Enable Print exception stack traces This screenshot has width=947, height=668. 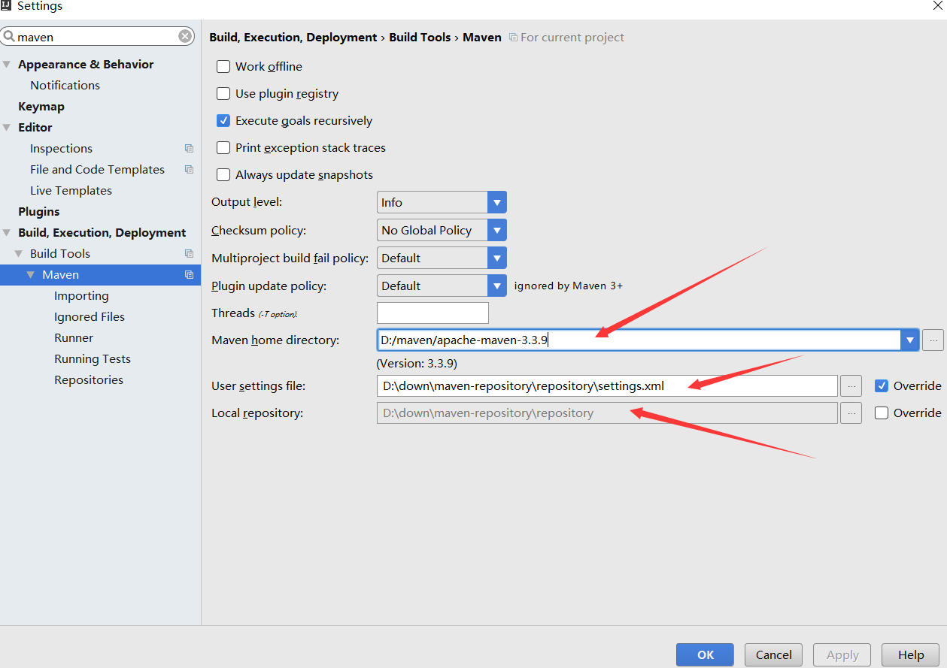click(223, 147)
